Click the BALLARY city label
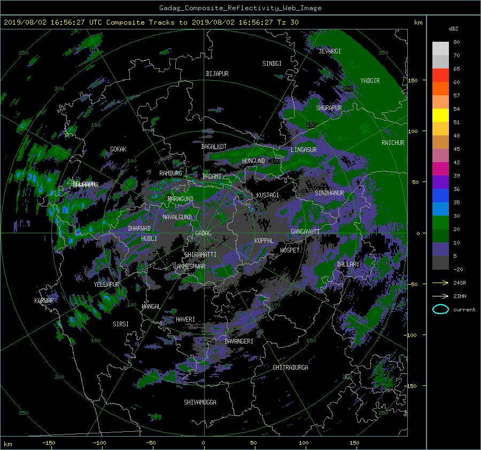Image resolution: width=481 pixels, height=450 pixels. click(x=348, y=264)
